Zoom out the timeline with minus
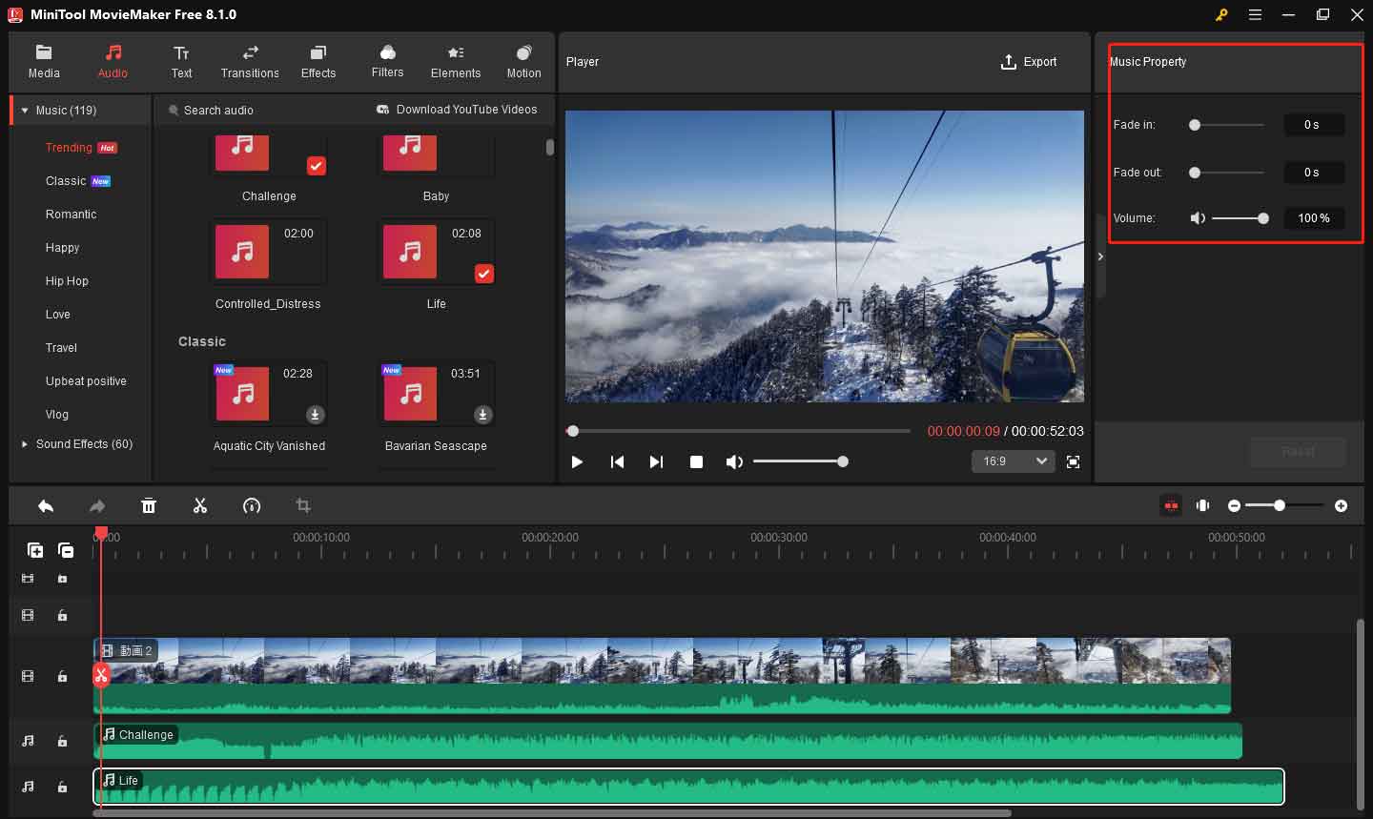Viewport: 1373px width, 819px height. [1234, 505]
